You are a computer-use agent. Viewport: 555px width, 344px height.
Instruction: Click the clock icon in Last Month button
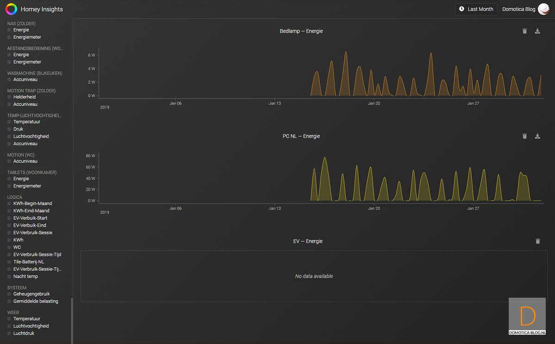[x=462, y=9]
